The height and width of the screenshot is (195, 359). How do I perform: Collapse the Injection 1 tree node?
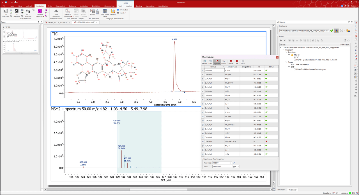284,50
